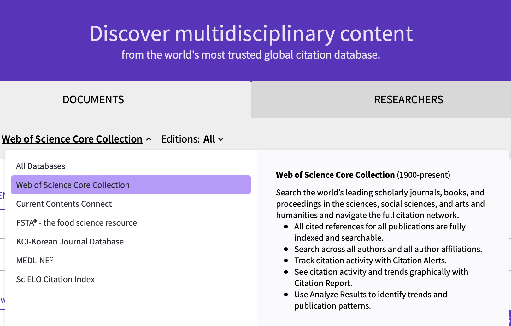Click the Citation Alerts bullet point
This screenshot has height=326, width=511.
click(x=370, y=261)
